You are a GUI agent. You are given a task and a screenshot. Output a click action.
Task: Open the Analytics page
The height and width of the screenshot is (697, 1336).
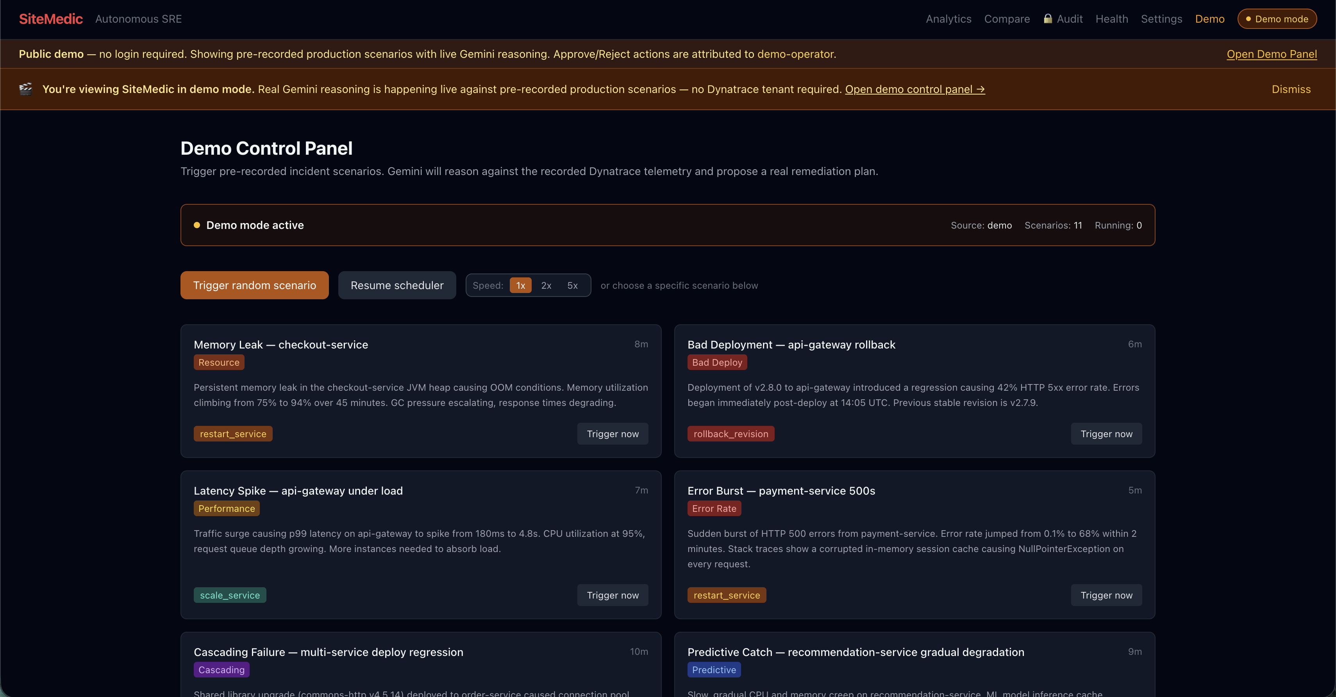pyautogui.click(x=948, y=19)
